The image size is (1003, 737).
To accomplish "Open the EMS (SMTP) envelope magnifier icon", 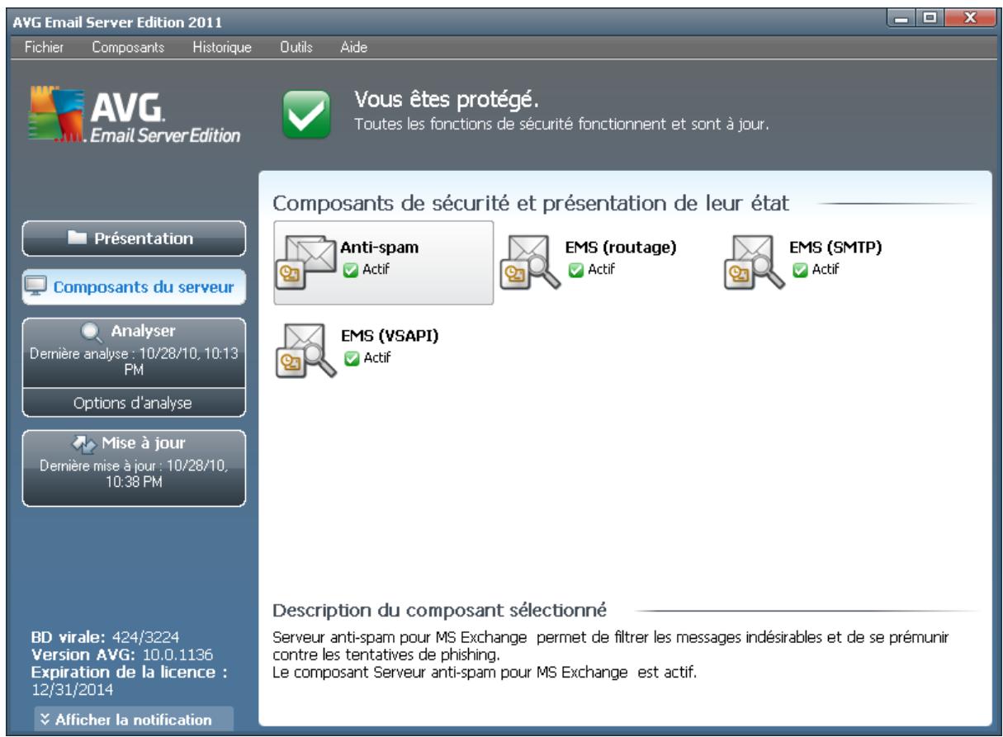I will pyautogui.click(x=754, y=262).
